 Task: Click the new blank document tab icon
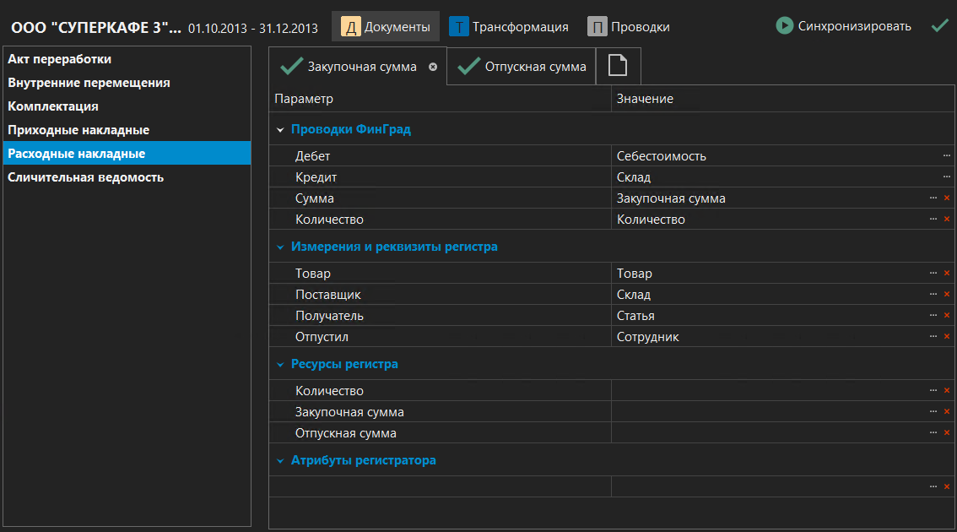tap(618, 67)
